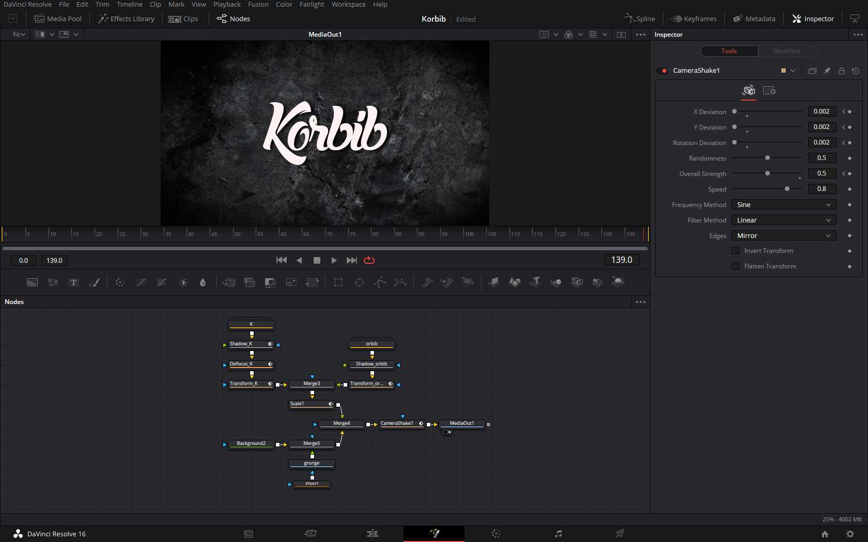Screen dimensions: 868x542
Task: Add a Text+ tool from the toolbar
Action: [x=73, y=282]
